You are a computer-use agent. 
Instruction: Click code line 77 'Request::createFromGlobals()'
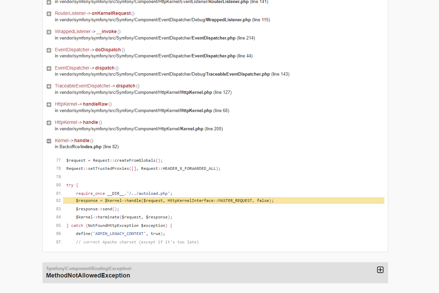pos(114,160)
